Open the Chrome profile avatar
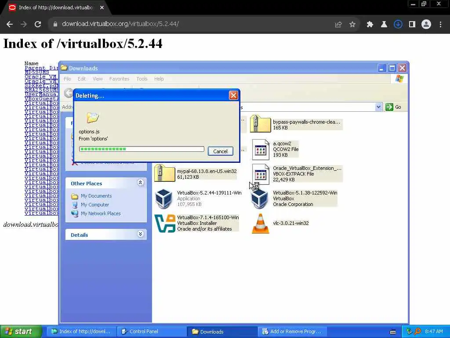Screen dimensions: 450x338 click(x=426, y=25)
